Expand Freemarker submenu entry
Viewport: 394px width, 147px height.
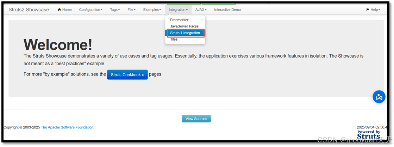click(x=185, y=20)
